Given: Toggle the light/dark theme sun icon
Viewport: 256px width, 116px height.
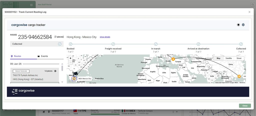Looking at the screenshot, I should pos(238,25).
